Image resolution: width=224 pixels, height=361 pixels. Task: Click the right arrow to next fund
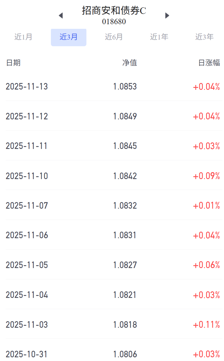[x=167, y=16]
